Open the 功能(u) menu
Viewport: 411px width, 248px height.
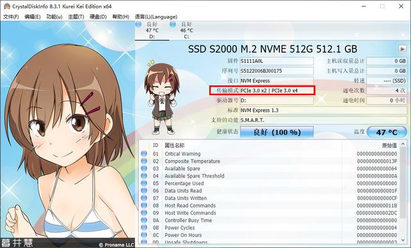pyautogui.click(x=54, y=17)
